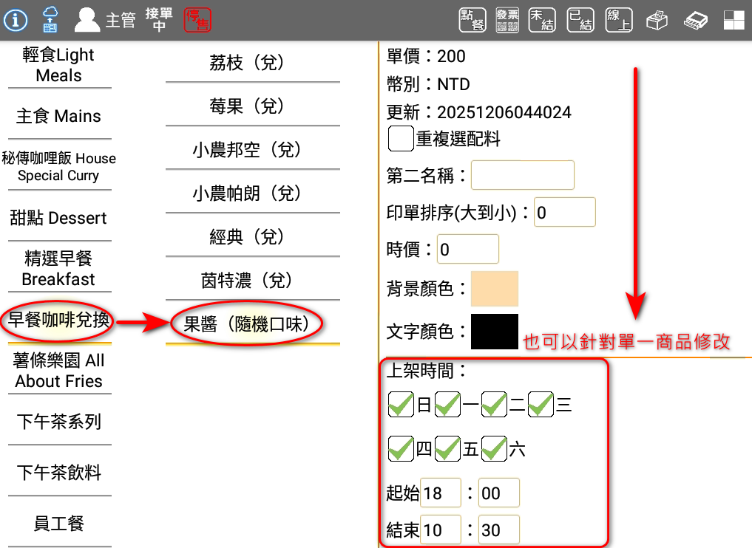
Task: Click the info icon in top bar
Action: pos(16,20)
